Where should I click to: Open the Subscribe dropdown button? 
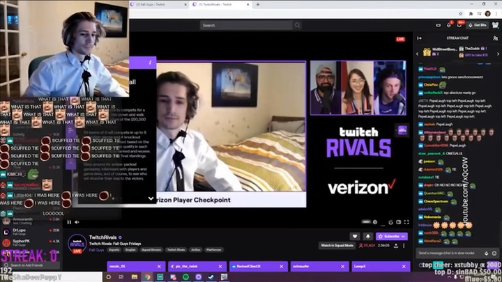[392, 236]
